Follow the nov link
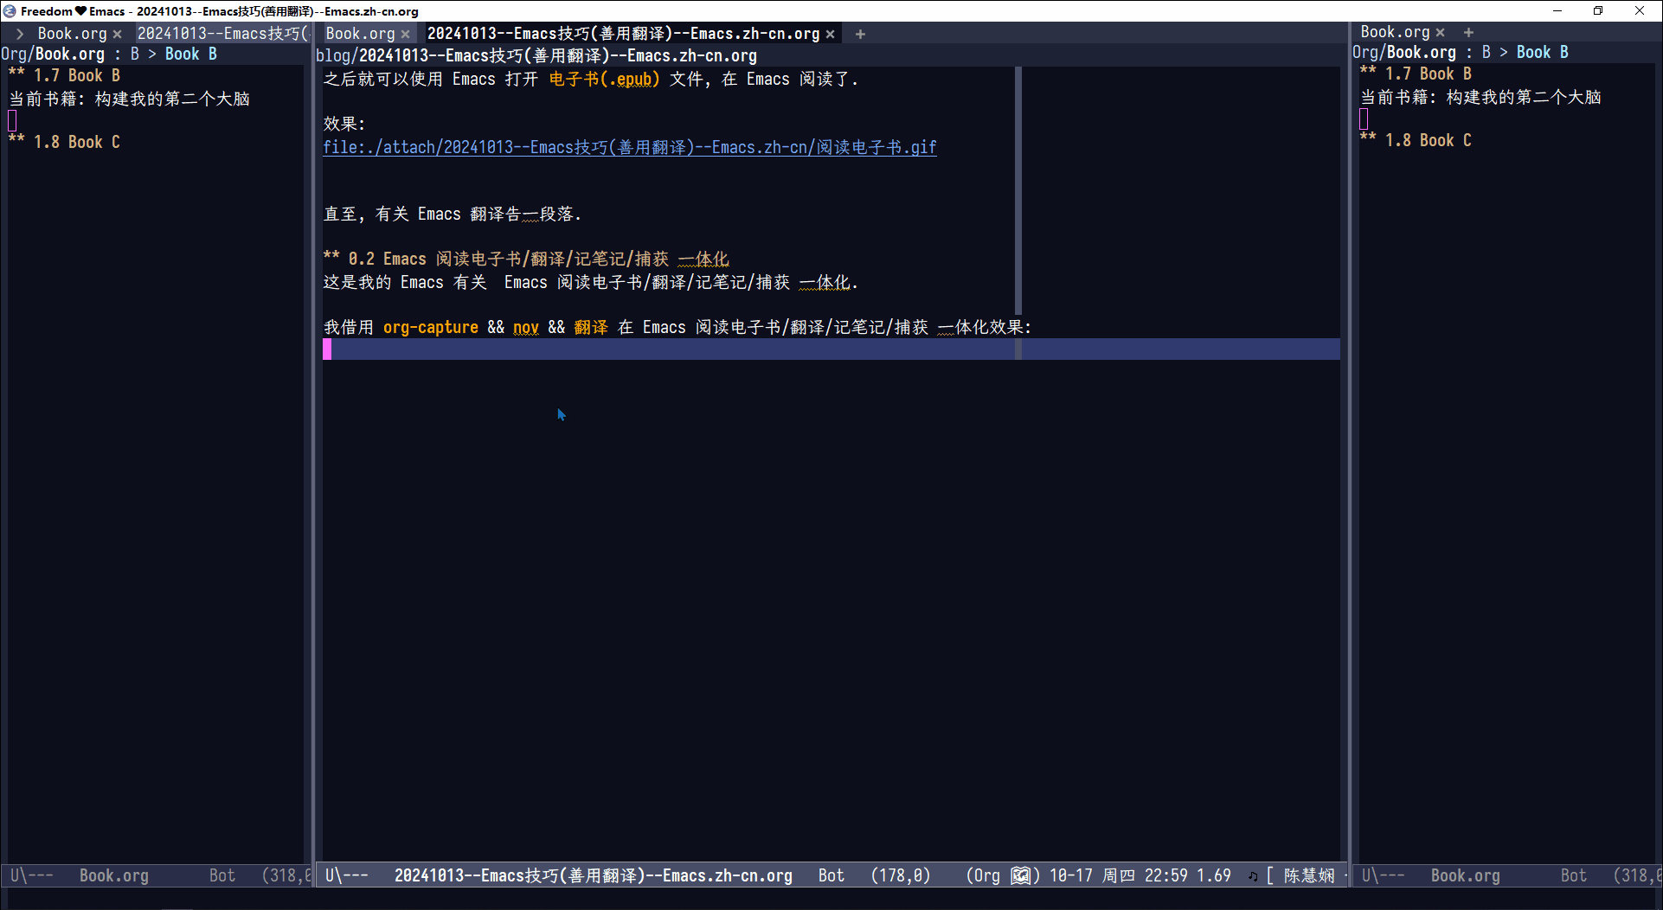 (525, 328)
